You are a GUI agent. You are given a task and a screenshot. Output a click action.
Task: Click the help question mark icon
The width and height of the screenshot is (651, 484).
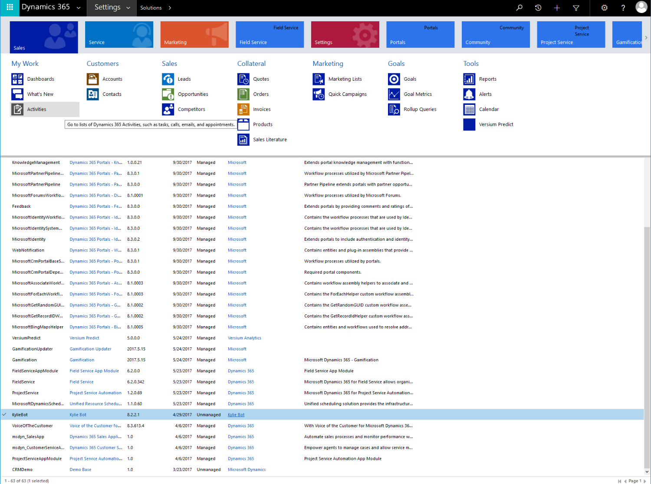pos(623,8)
